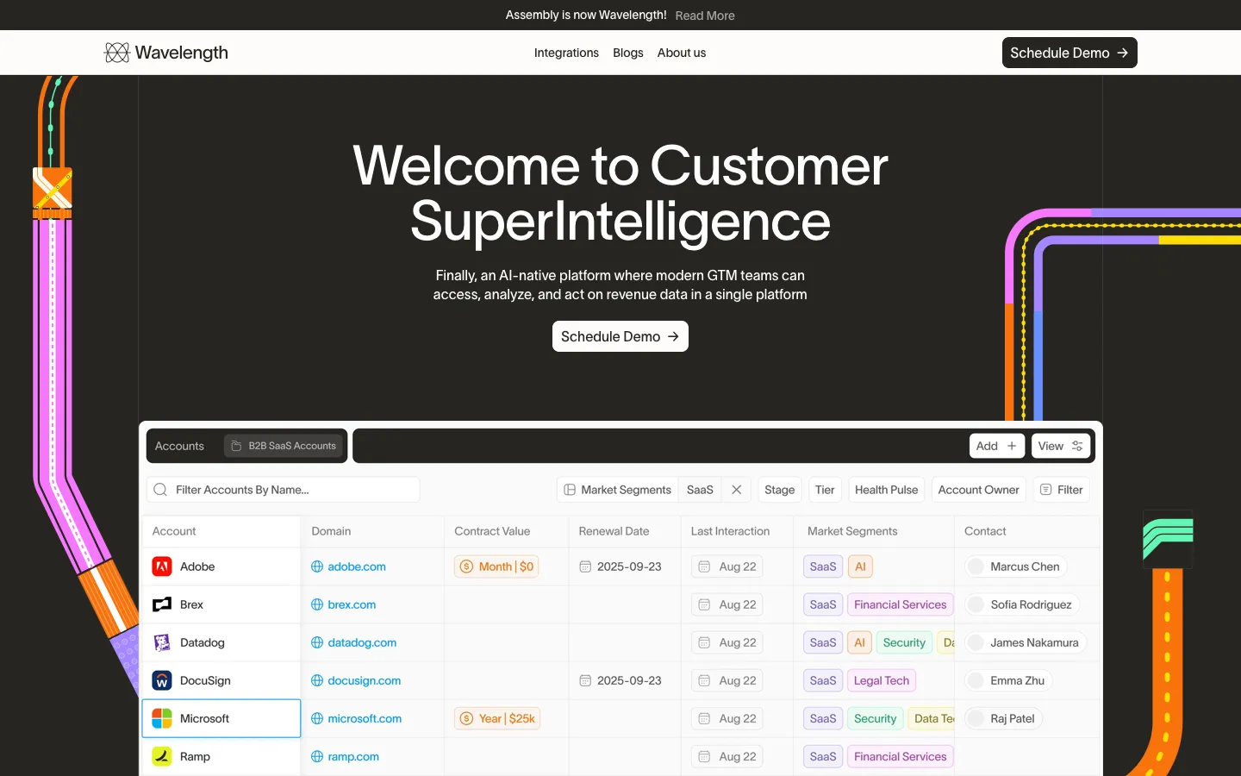Click Datadog's Security segment tag

[x=904, y=642]
